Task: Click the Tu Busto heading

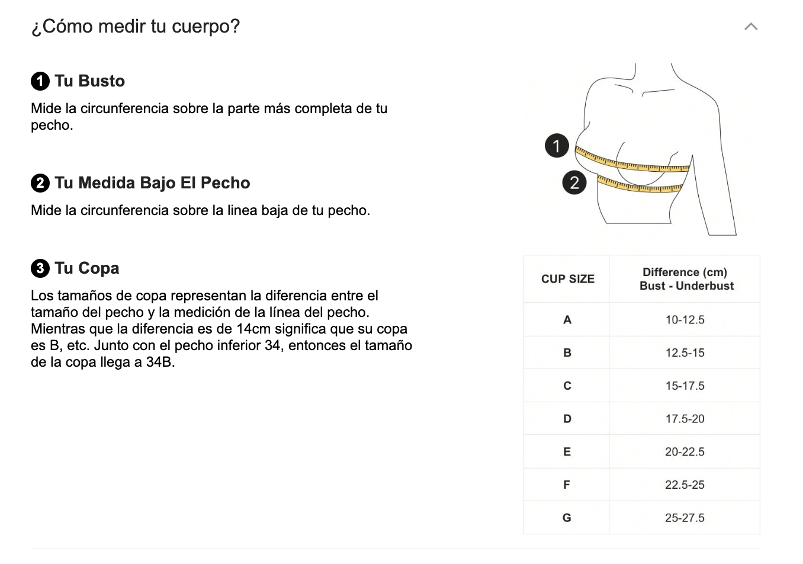Action: tap(89, 81)
